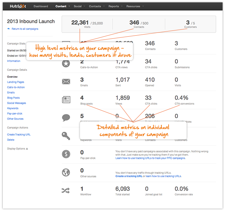This screenshot has height=211, width=225.
Task: Open Calls-to-Action sidebar link
Action: pos(16,87)
